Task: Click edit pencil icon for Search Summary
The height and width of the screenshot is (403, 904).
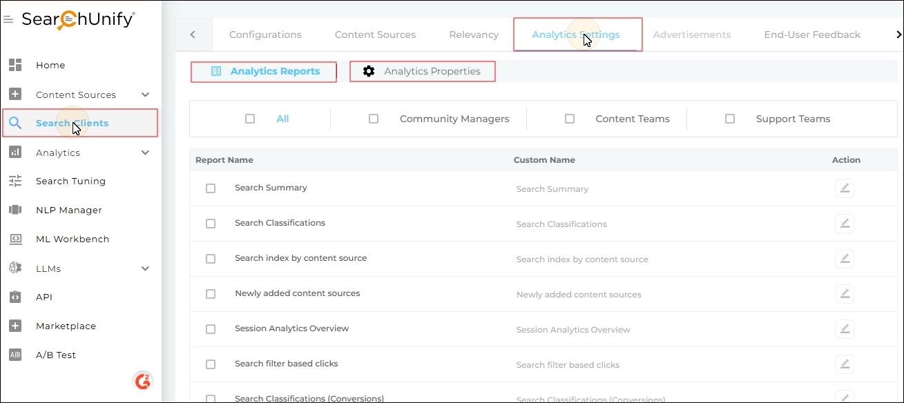Action: [x=844, y=188]
